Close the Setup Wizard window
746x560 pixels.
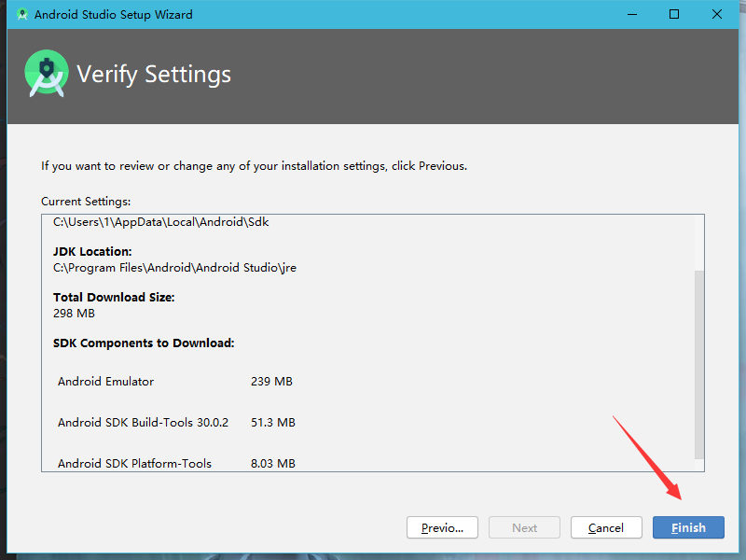tap(716, 14)
